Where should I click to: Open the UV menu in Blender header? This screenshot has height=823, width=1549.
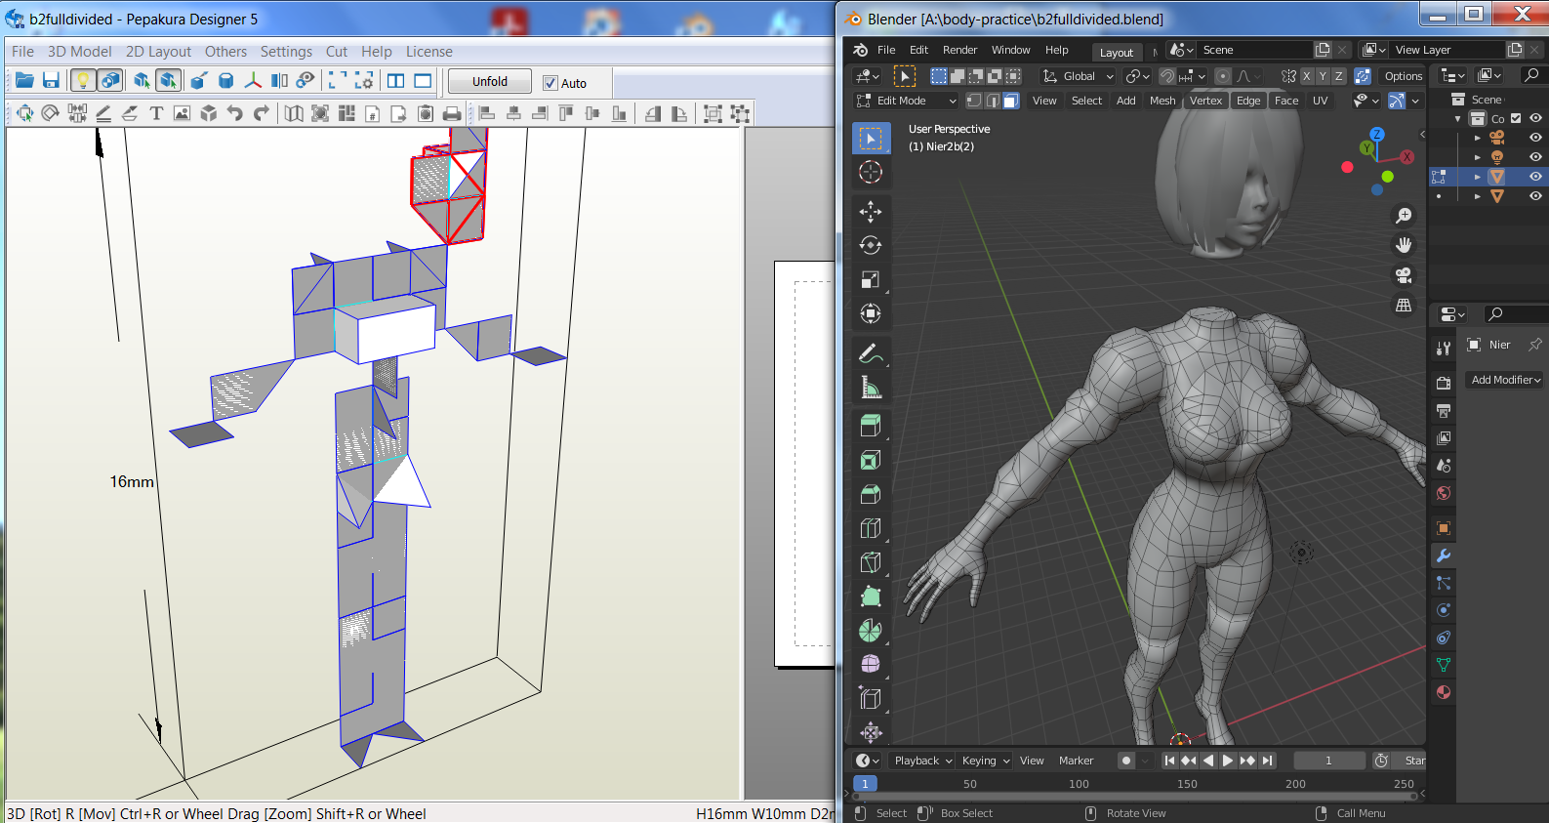(1320, 101)
